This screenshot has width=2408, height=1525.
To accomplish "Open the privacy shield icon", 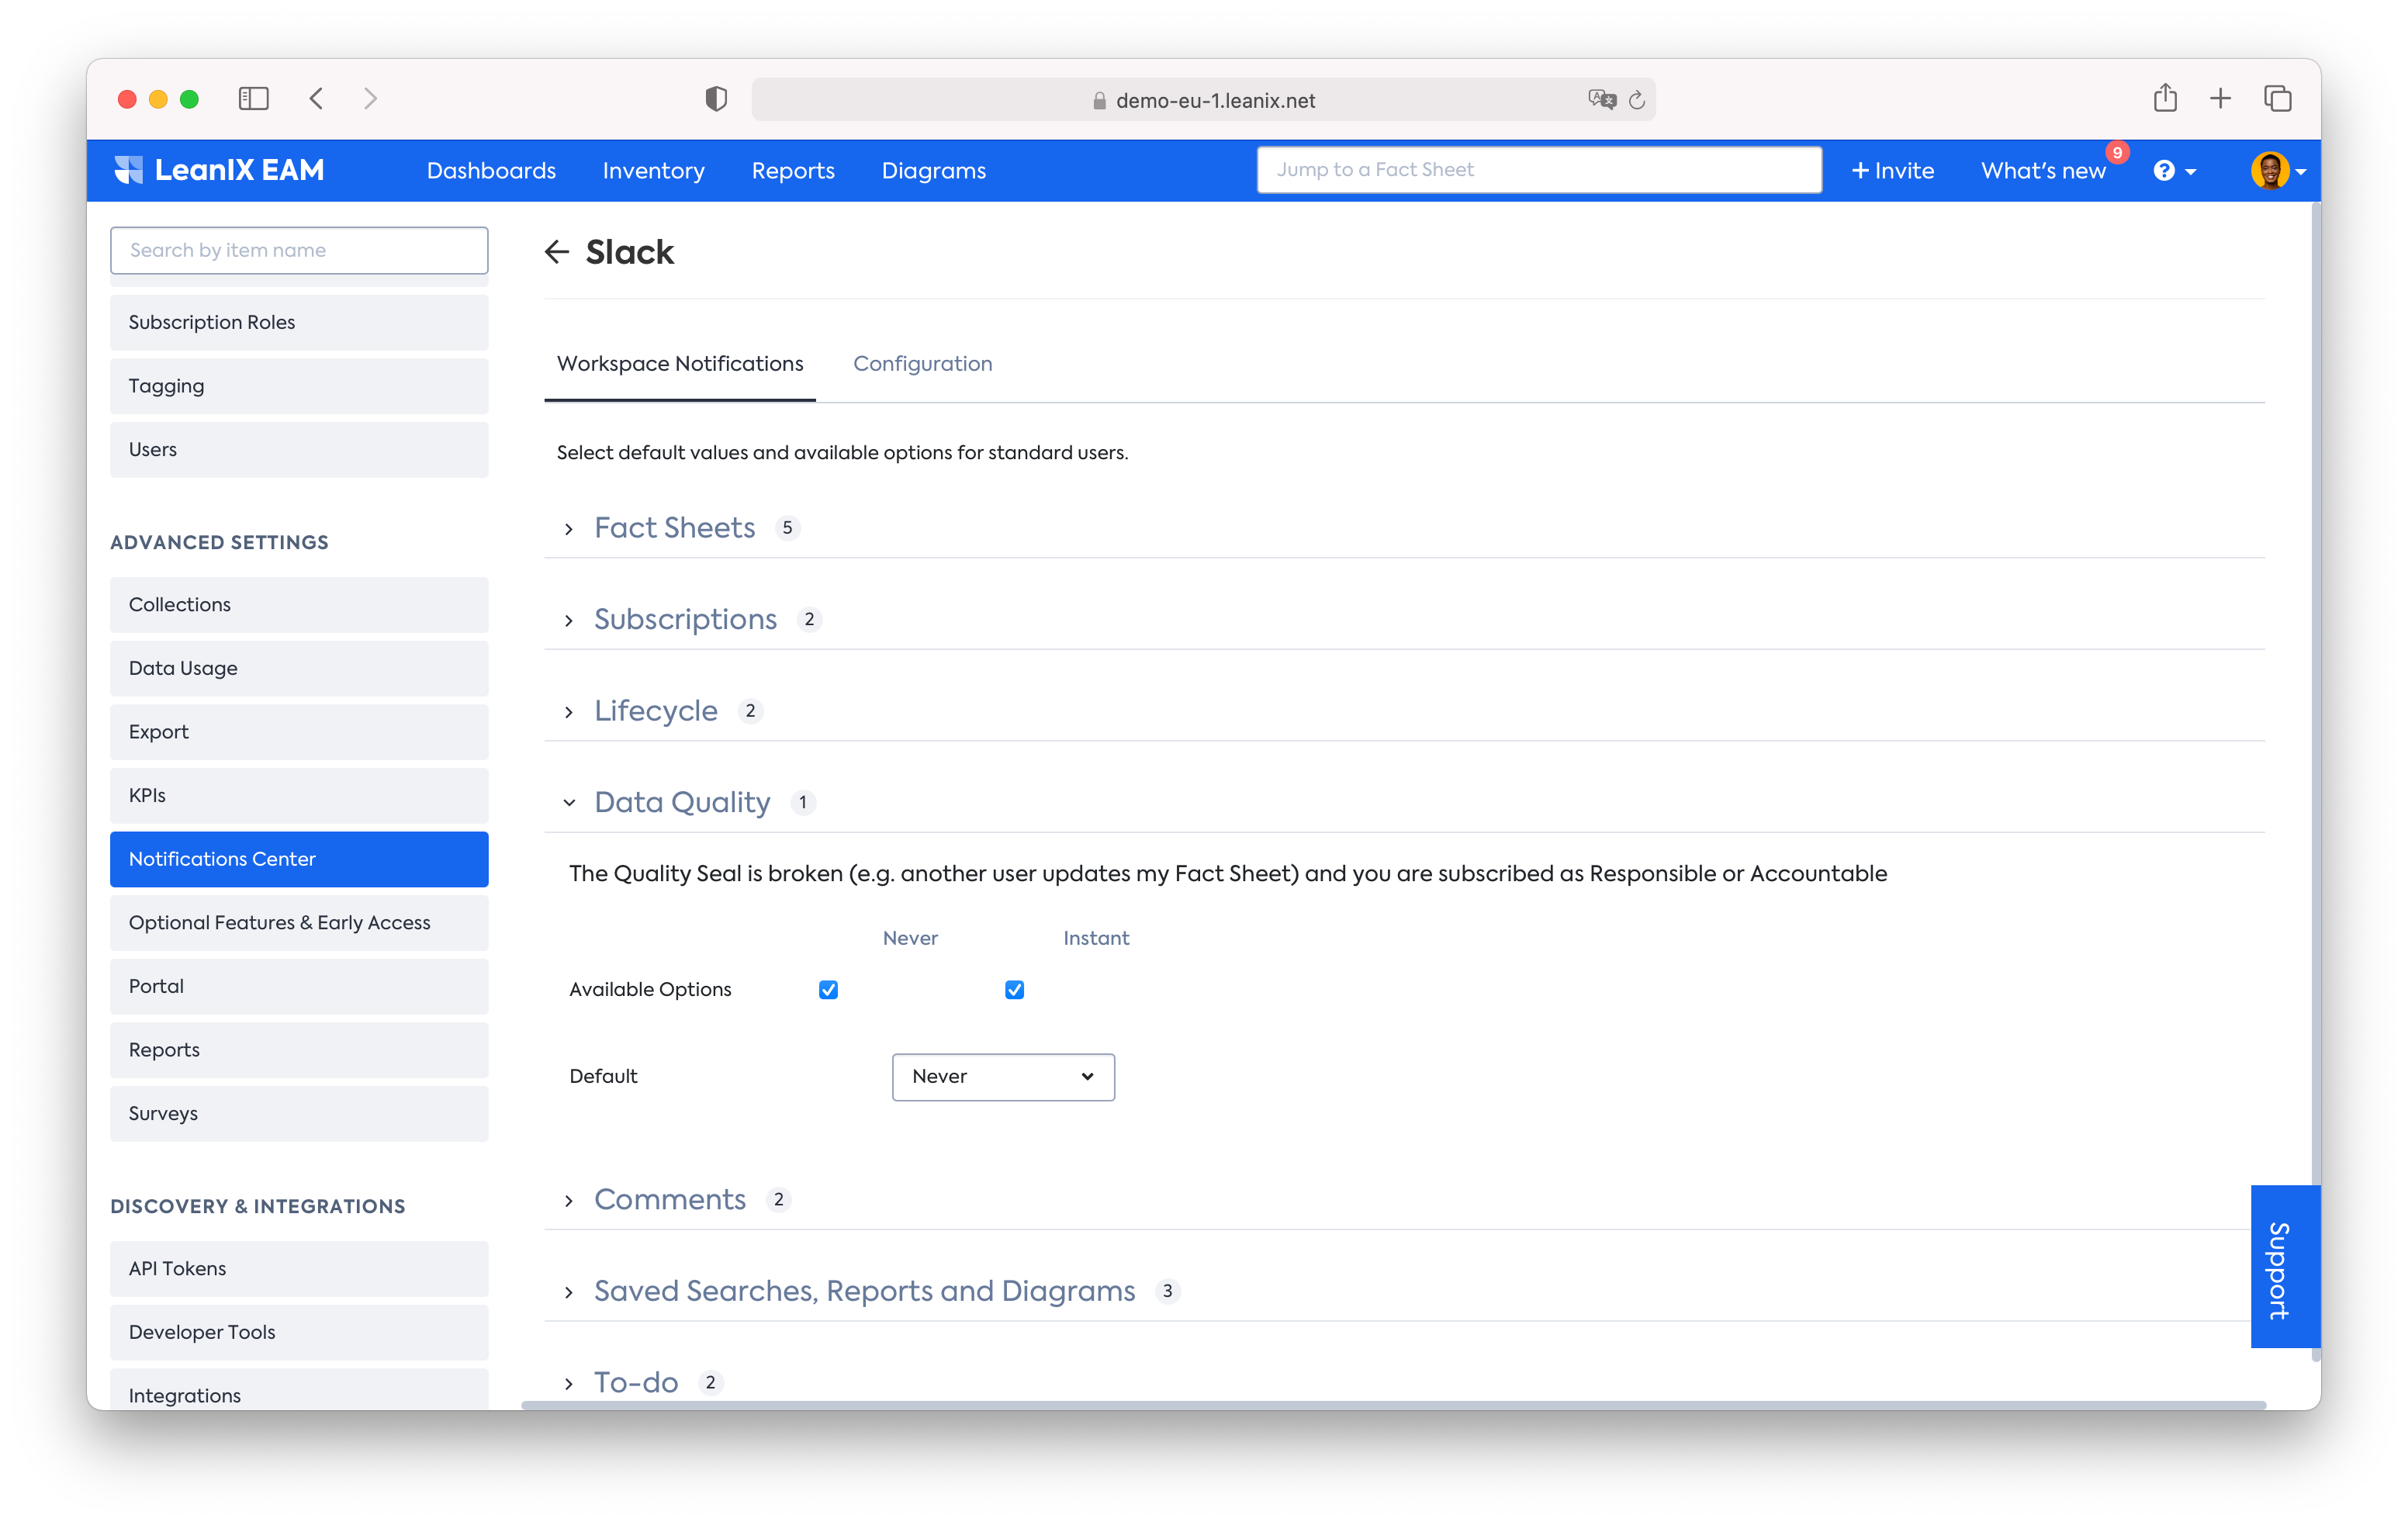I will coord(716,99).
